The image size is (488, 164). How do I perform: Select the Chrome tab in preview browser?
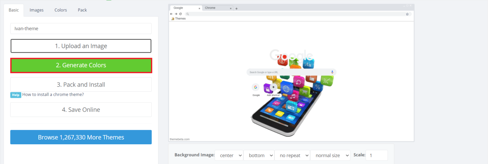tap(217, 8)
